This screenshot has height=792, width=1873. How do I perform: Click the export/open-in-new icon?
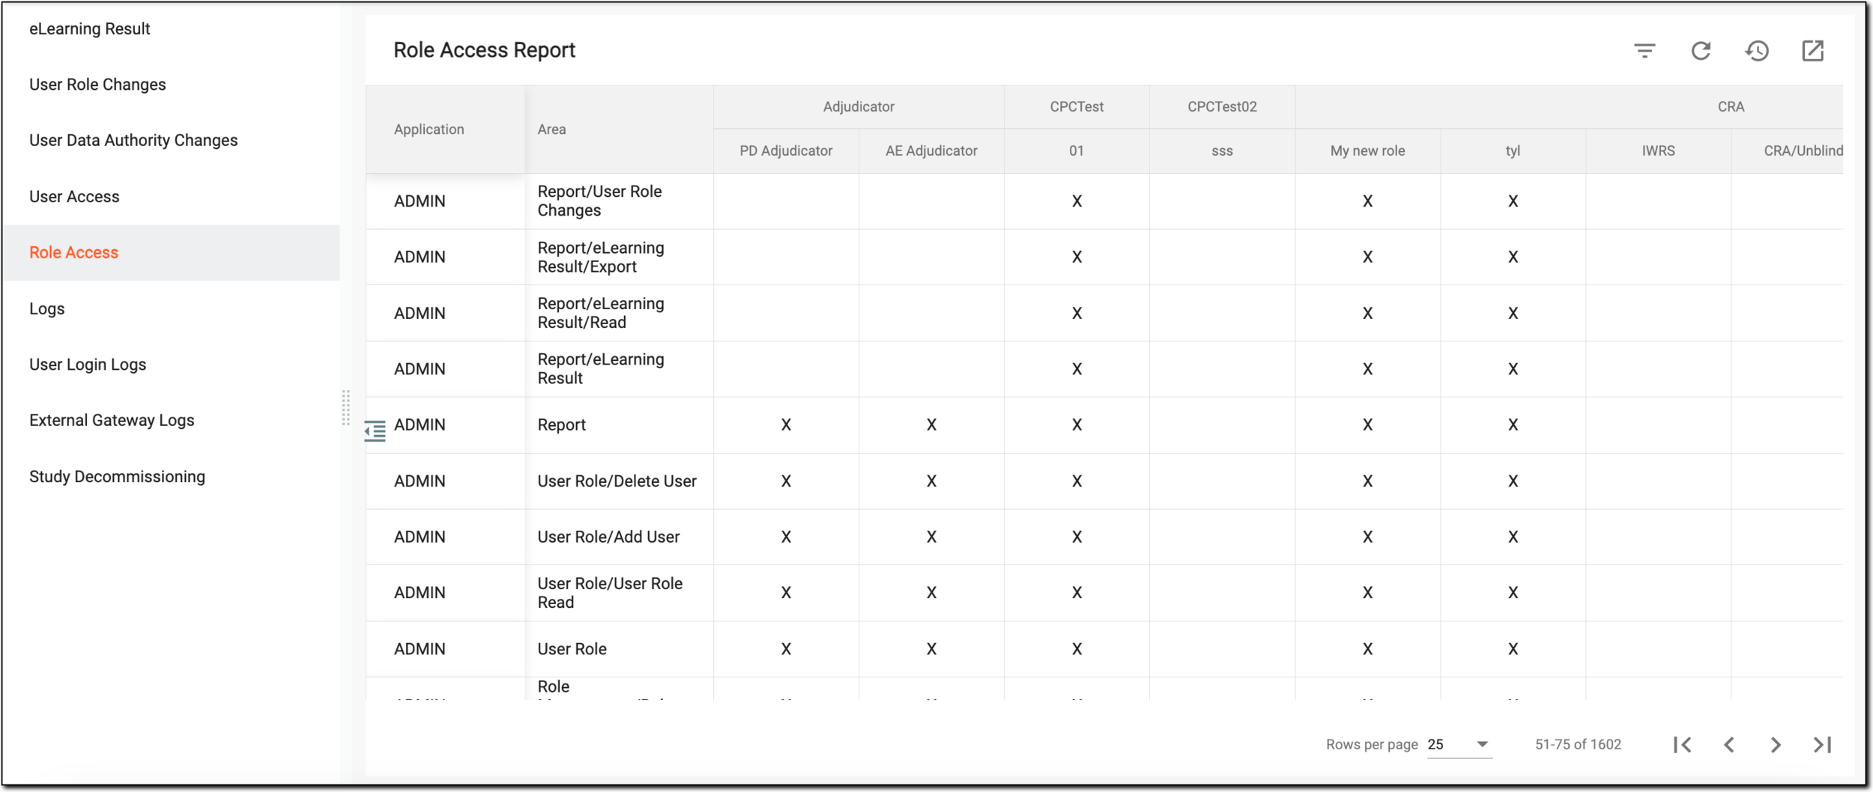(x=1812, y=51)
